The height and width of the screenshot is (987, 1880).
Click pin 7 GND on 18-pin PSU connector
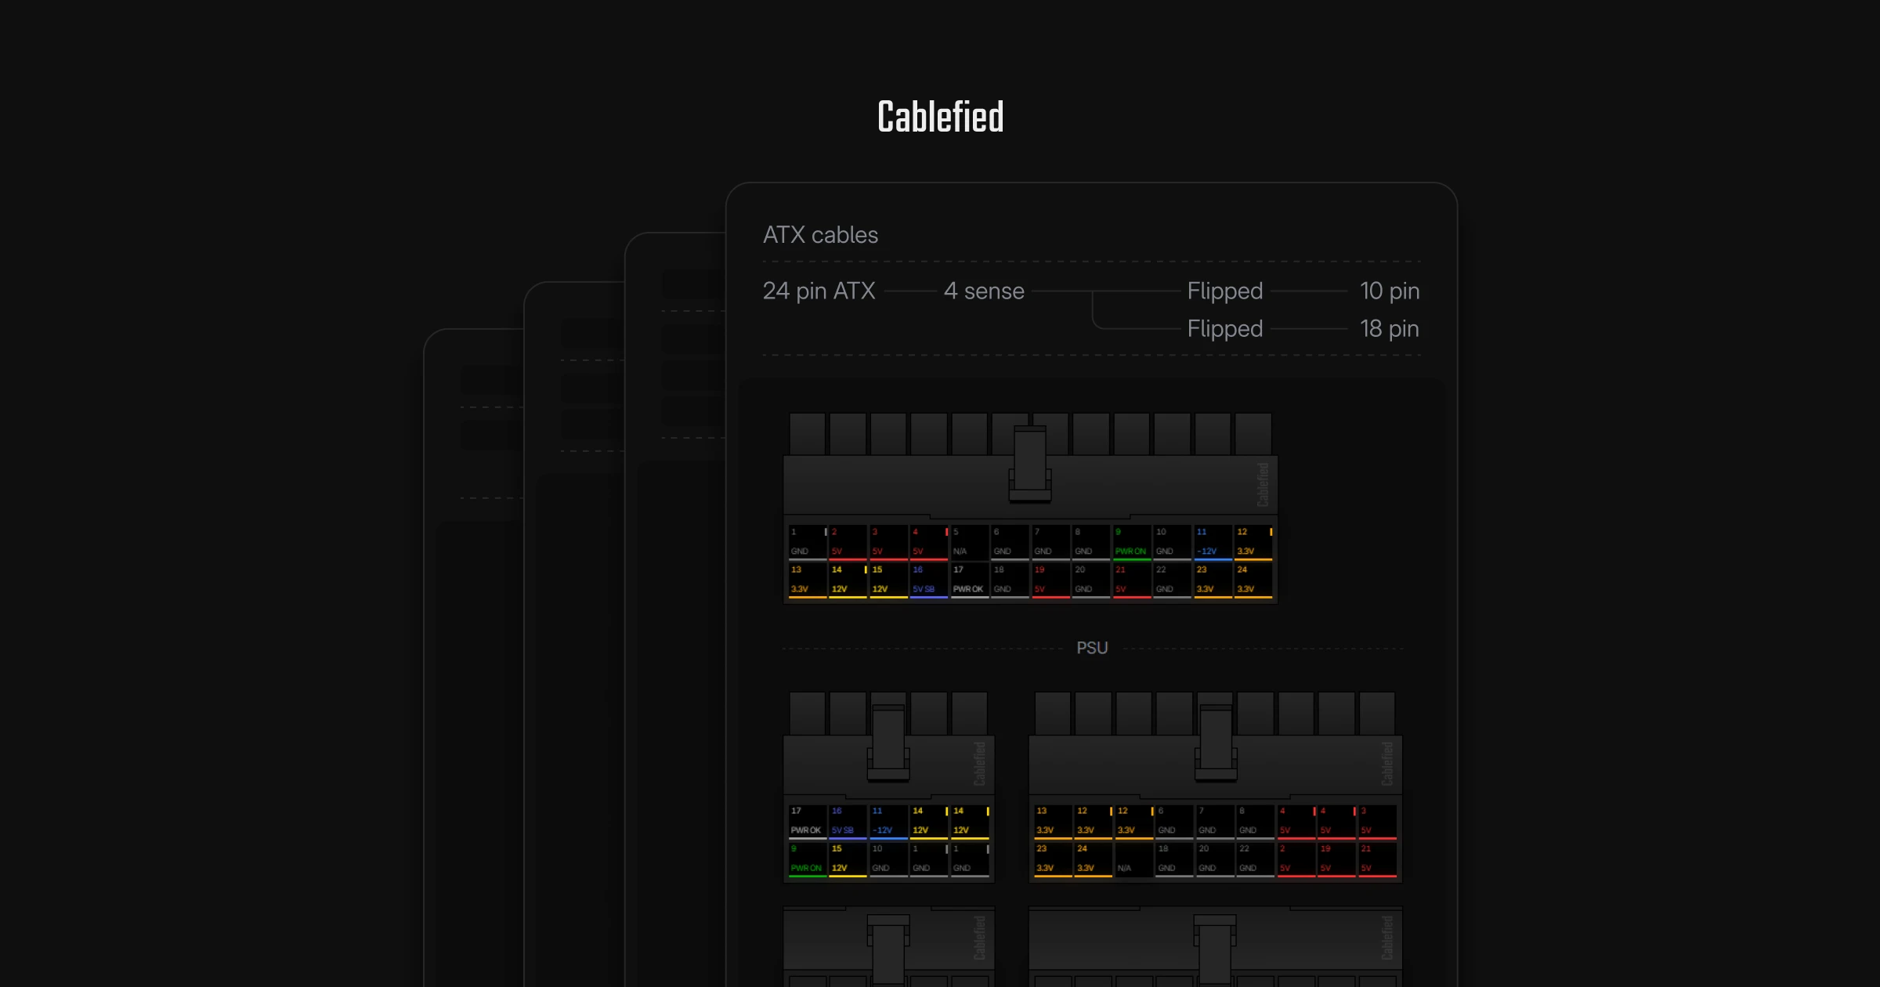tap(1216, 821)
